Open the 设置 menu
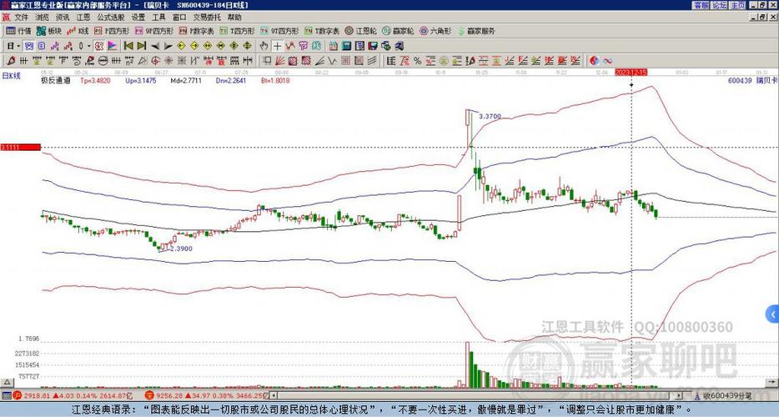The width and height of the screenshot is (779, 417). coord(138,17)
